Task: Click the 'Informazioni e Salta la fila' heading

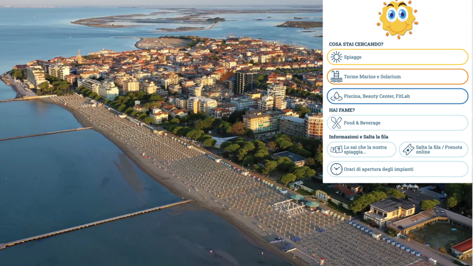Action: 359,137
